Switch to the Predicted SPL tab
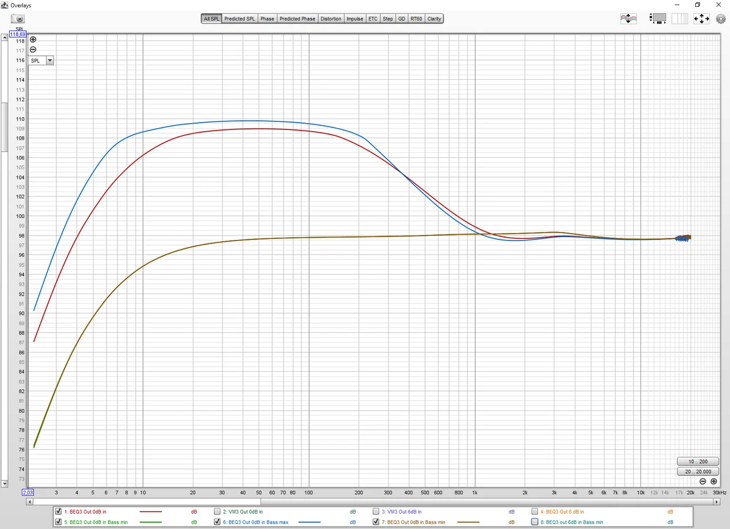 click(240, 19)
